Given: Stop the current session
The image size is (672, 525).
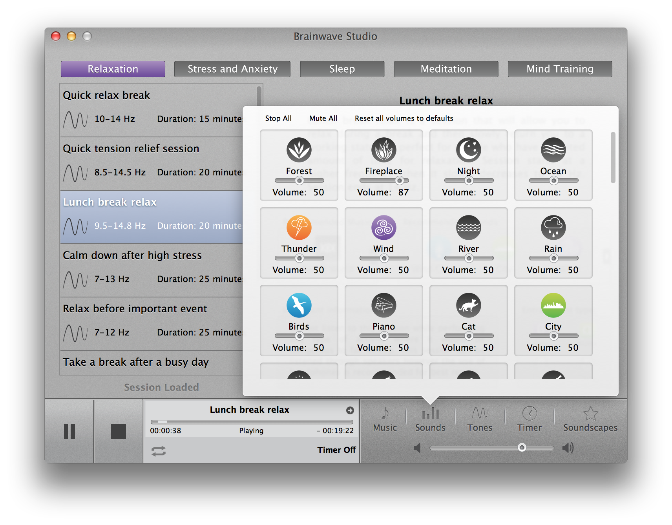Looking at the screenshot, I should tap(118, 432).
